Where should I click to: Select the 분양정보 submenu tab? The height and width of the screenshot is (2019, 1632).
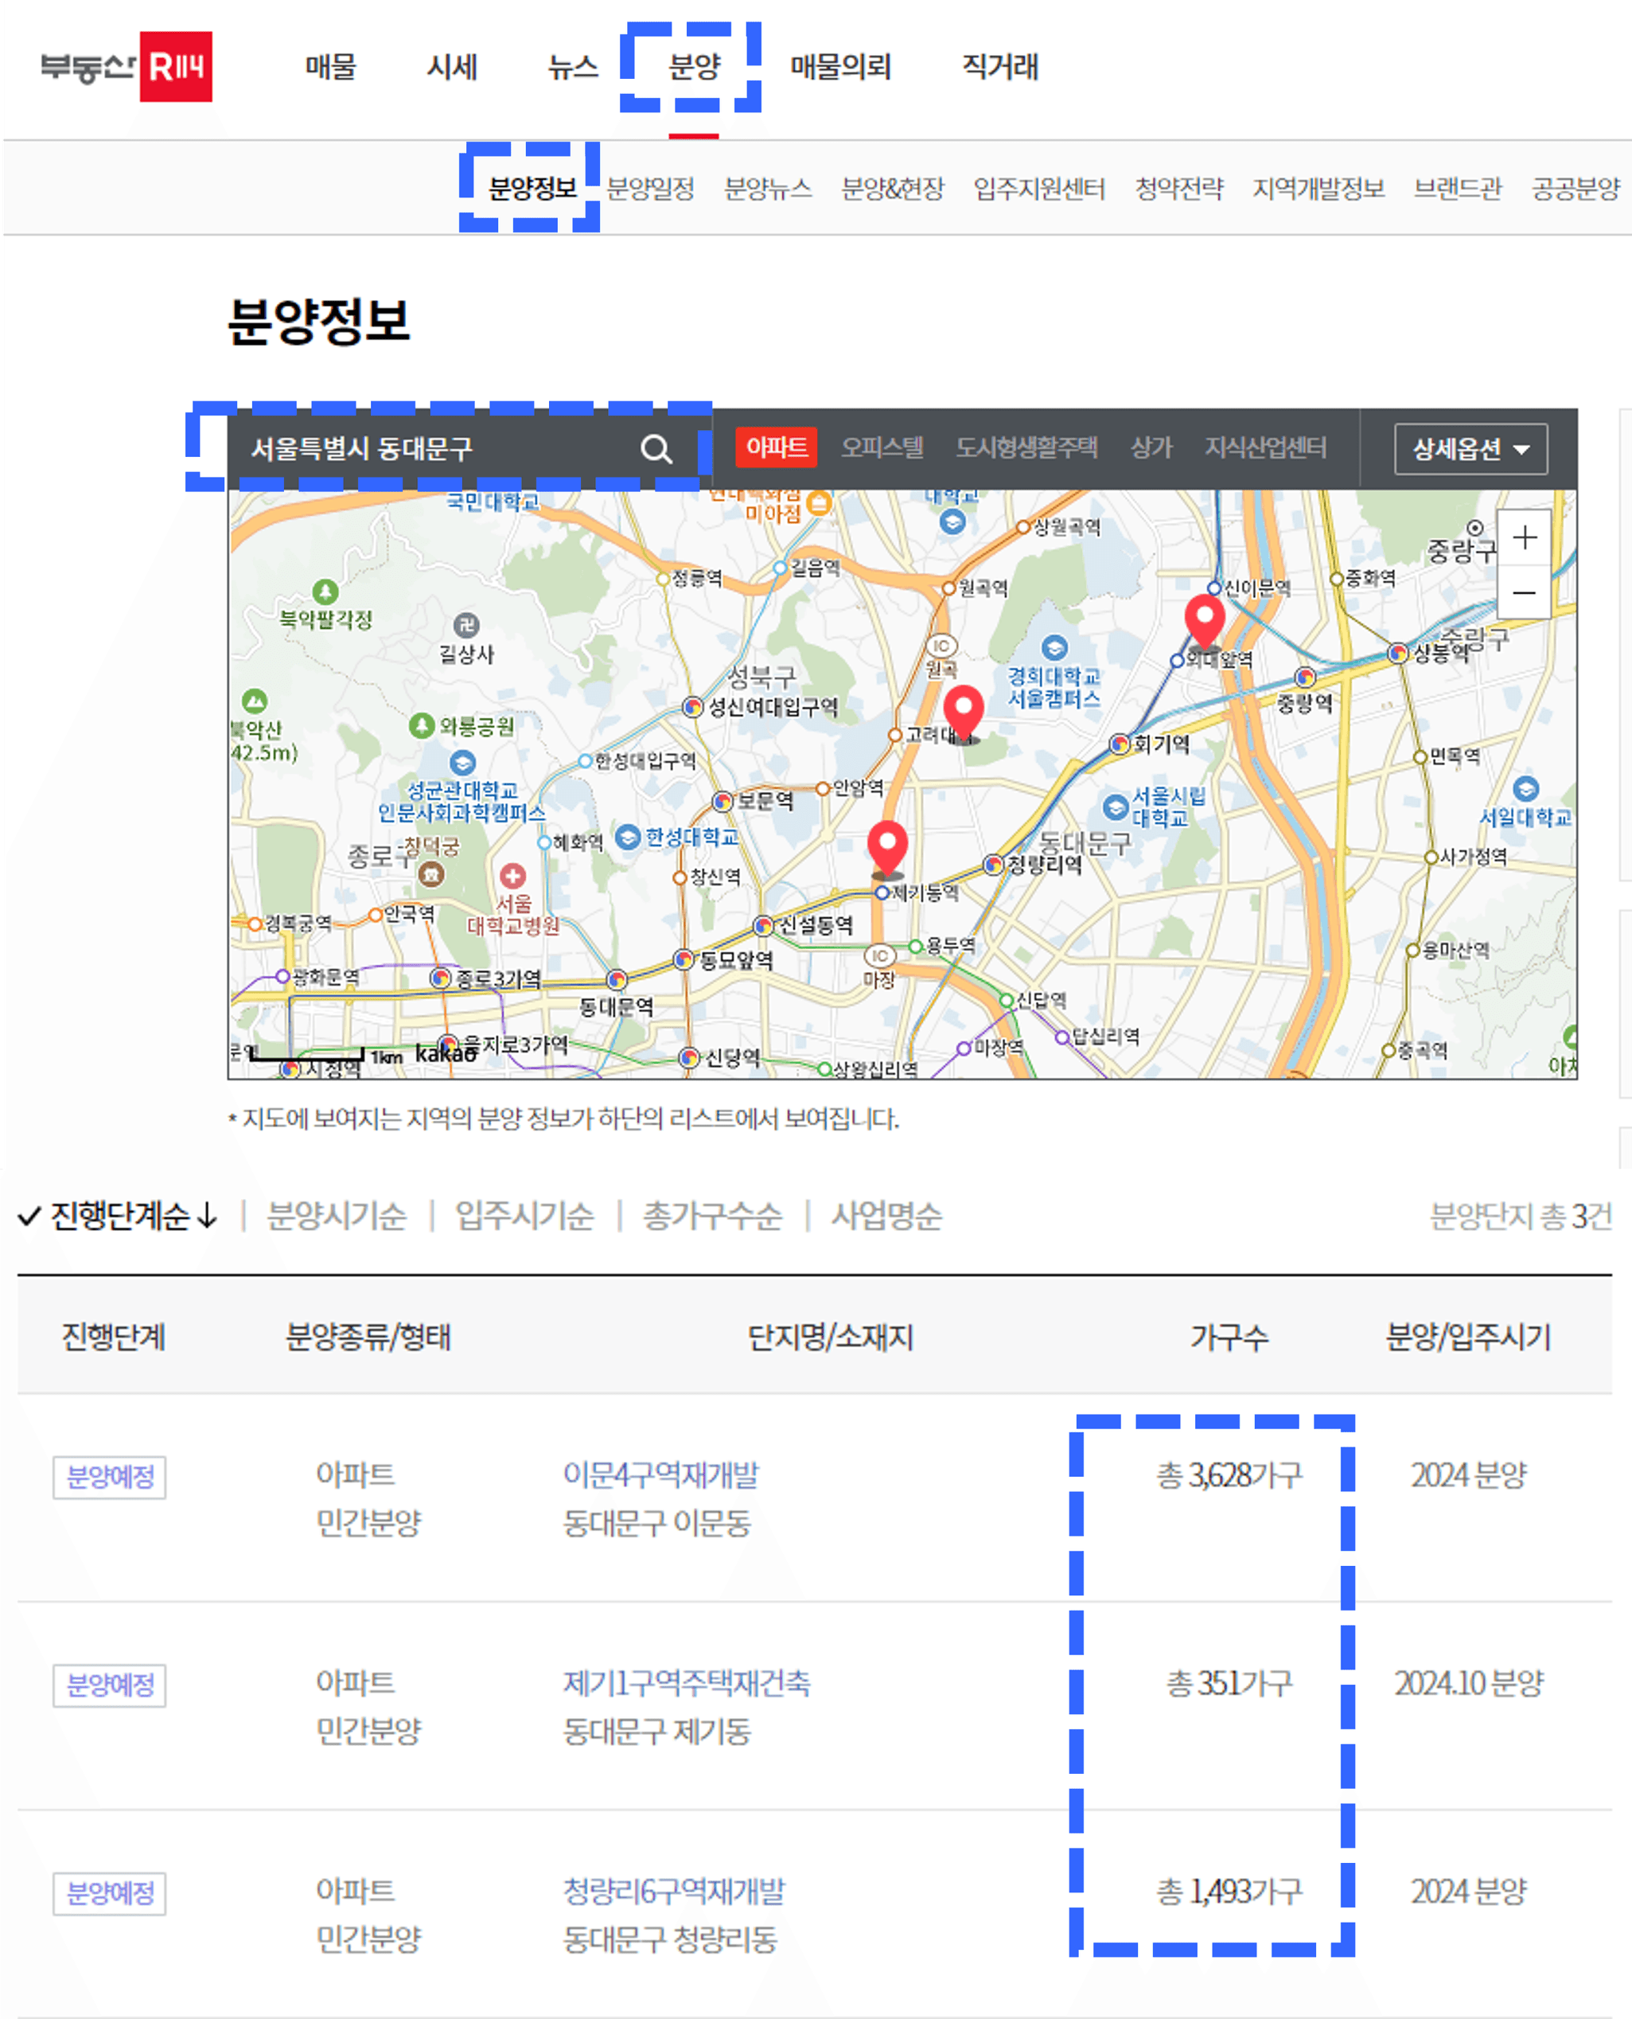(532, 188)
